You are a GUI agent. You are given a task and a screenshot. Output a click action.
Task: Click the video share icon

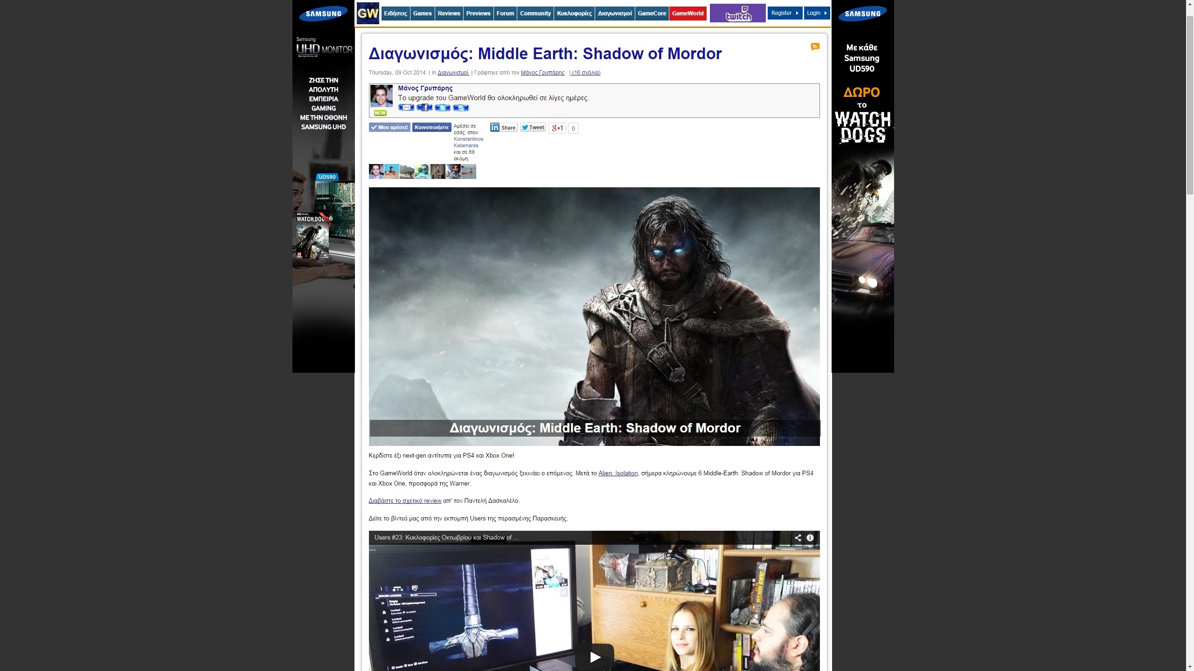(x=798, y=537)
